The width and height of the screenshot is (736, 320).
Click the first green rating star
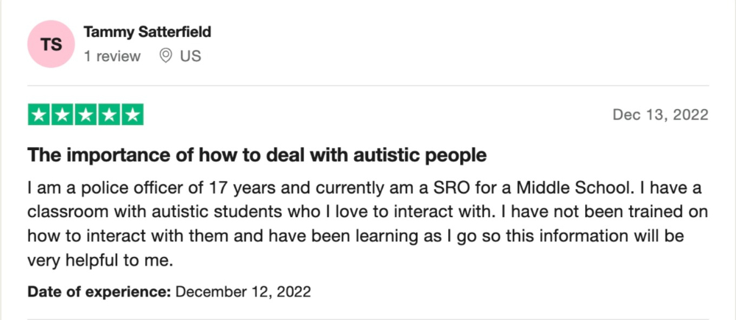pos(39,115)
